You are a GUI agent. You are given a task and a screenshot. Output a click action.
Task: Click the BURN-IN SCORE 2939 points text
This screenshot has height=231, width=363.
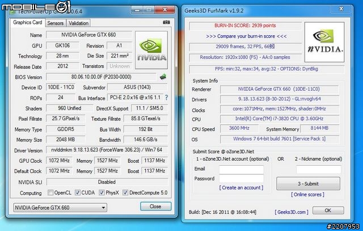click(x=245, y=26)
